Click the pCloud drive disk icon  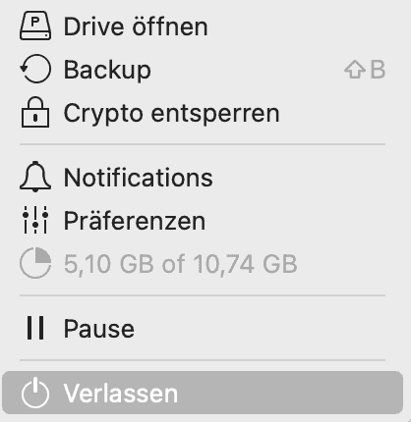click(x=35, y=26)
